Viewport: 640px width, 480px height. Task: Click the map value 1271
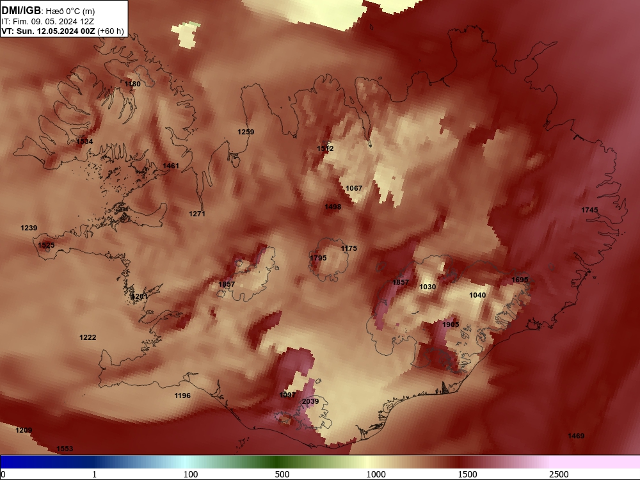pos(196,214)
